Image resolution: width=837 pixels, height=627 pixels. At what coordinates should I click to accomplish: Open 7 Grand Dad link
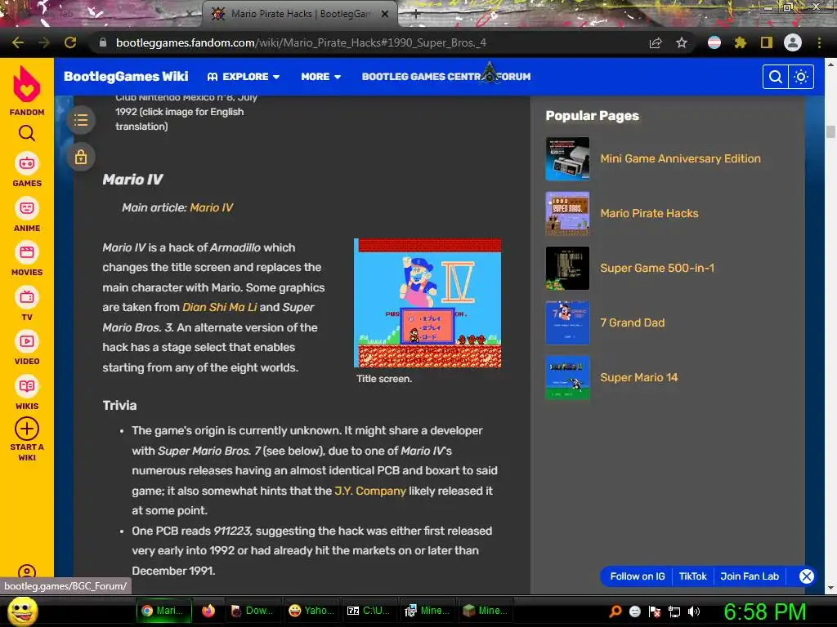tap(632, 322)
